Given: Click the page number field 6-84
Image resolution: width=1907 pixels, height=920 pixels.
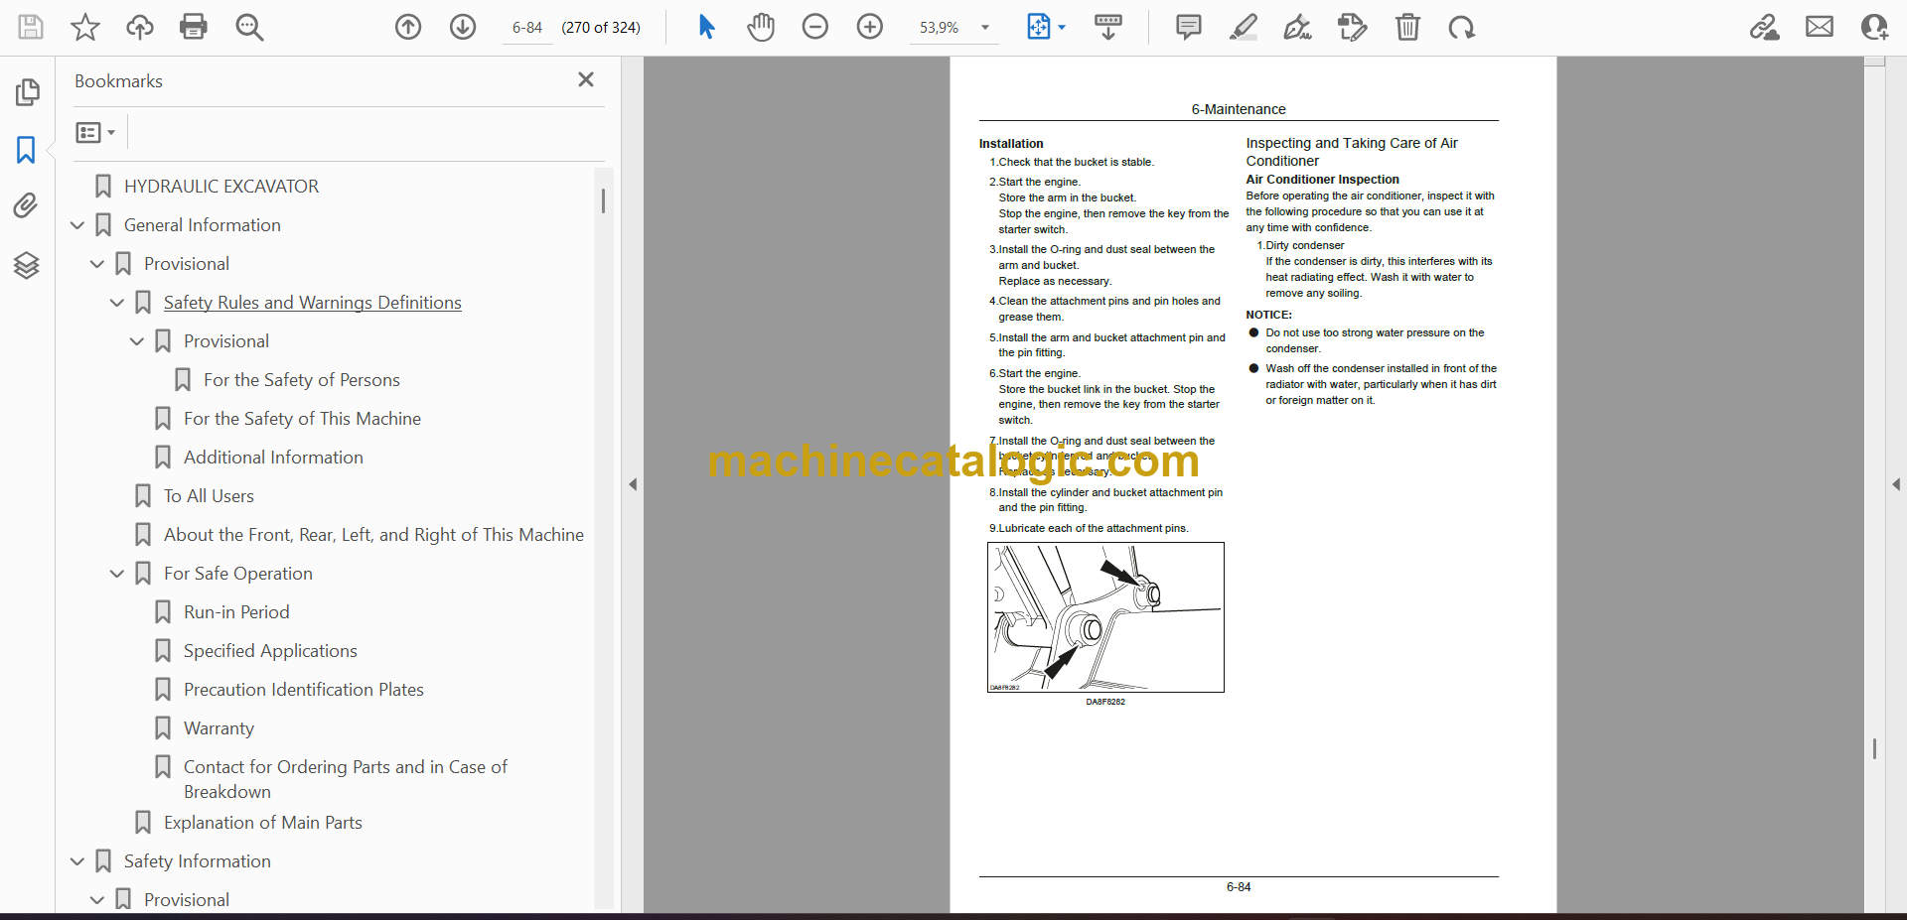Looking at the screenshot, I should 527,28.
